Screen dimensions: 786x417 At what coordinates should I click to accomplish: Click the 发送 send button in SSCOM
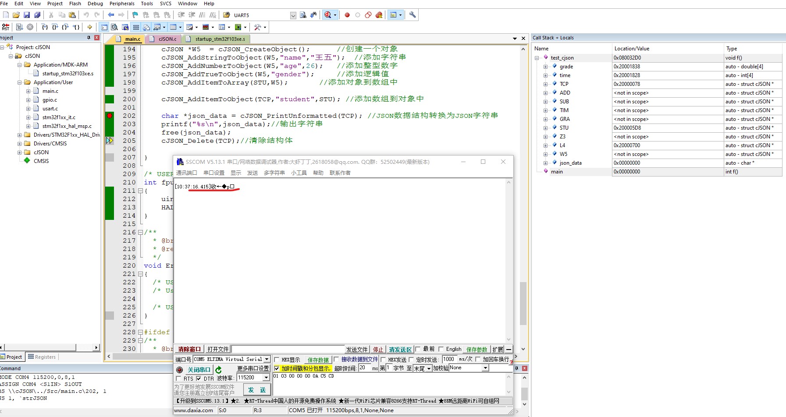point(257,389)
